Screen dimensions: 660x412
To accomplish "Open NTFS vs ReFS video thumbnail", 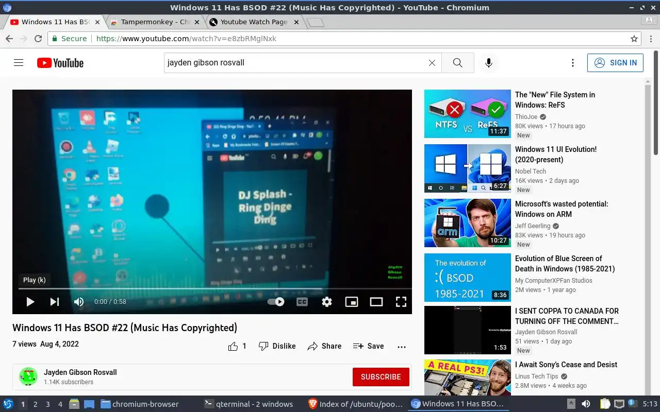I will click(468, 114).
